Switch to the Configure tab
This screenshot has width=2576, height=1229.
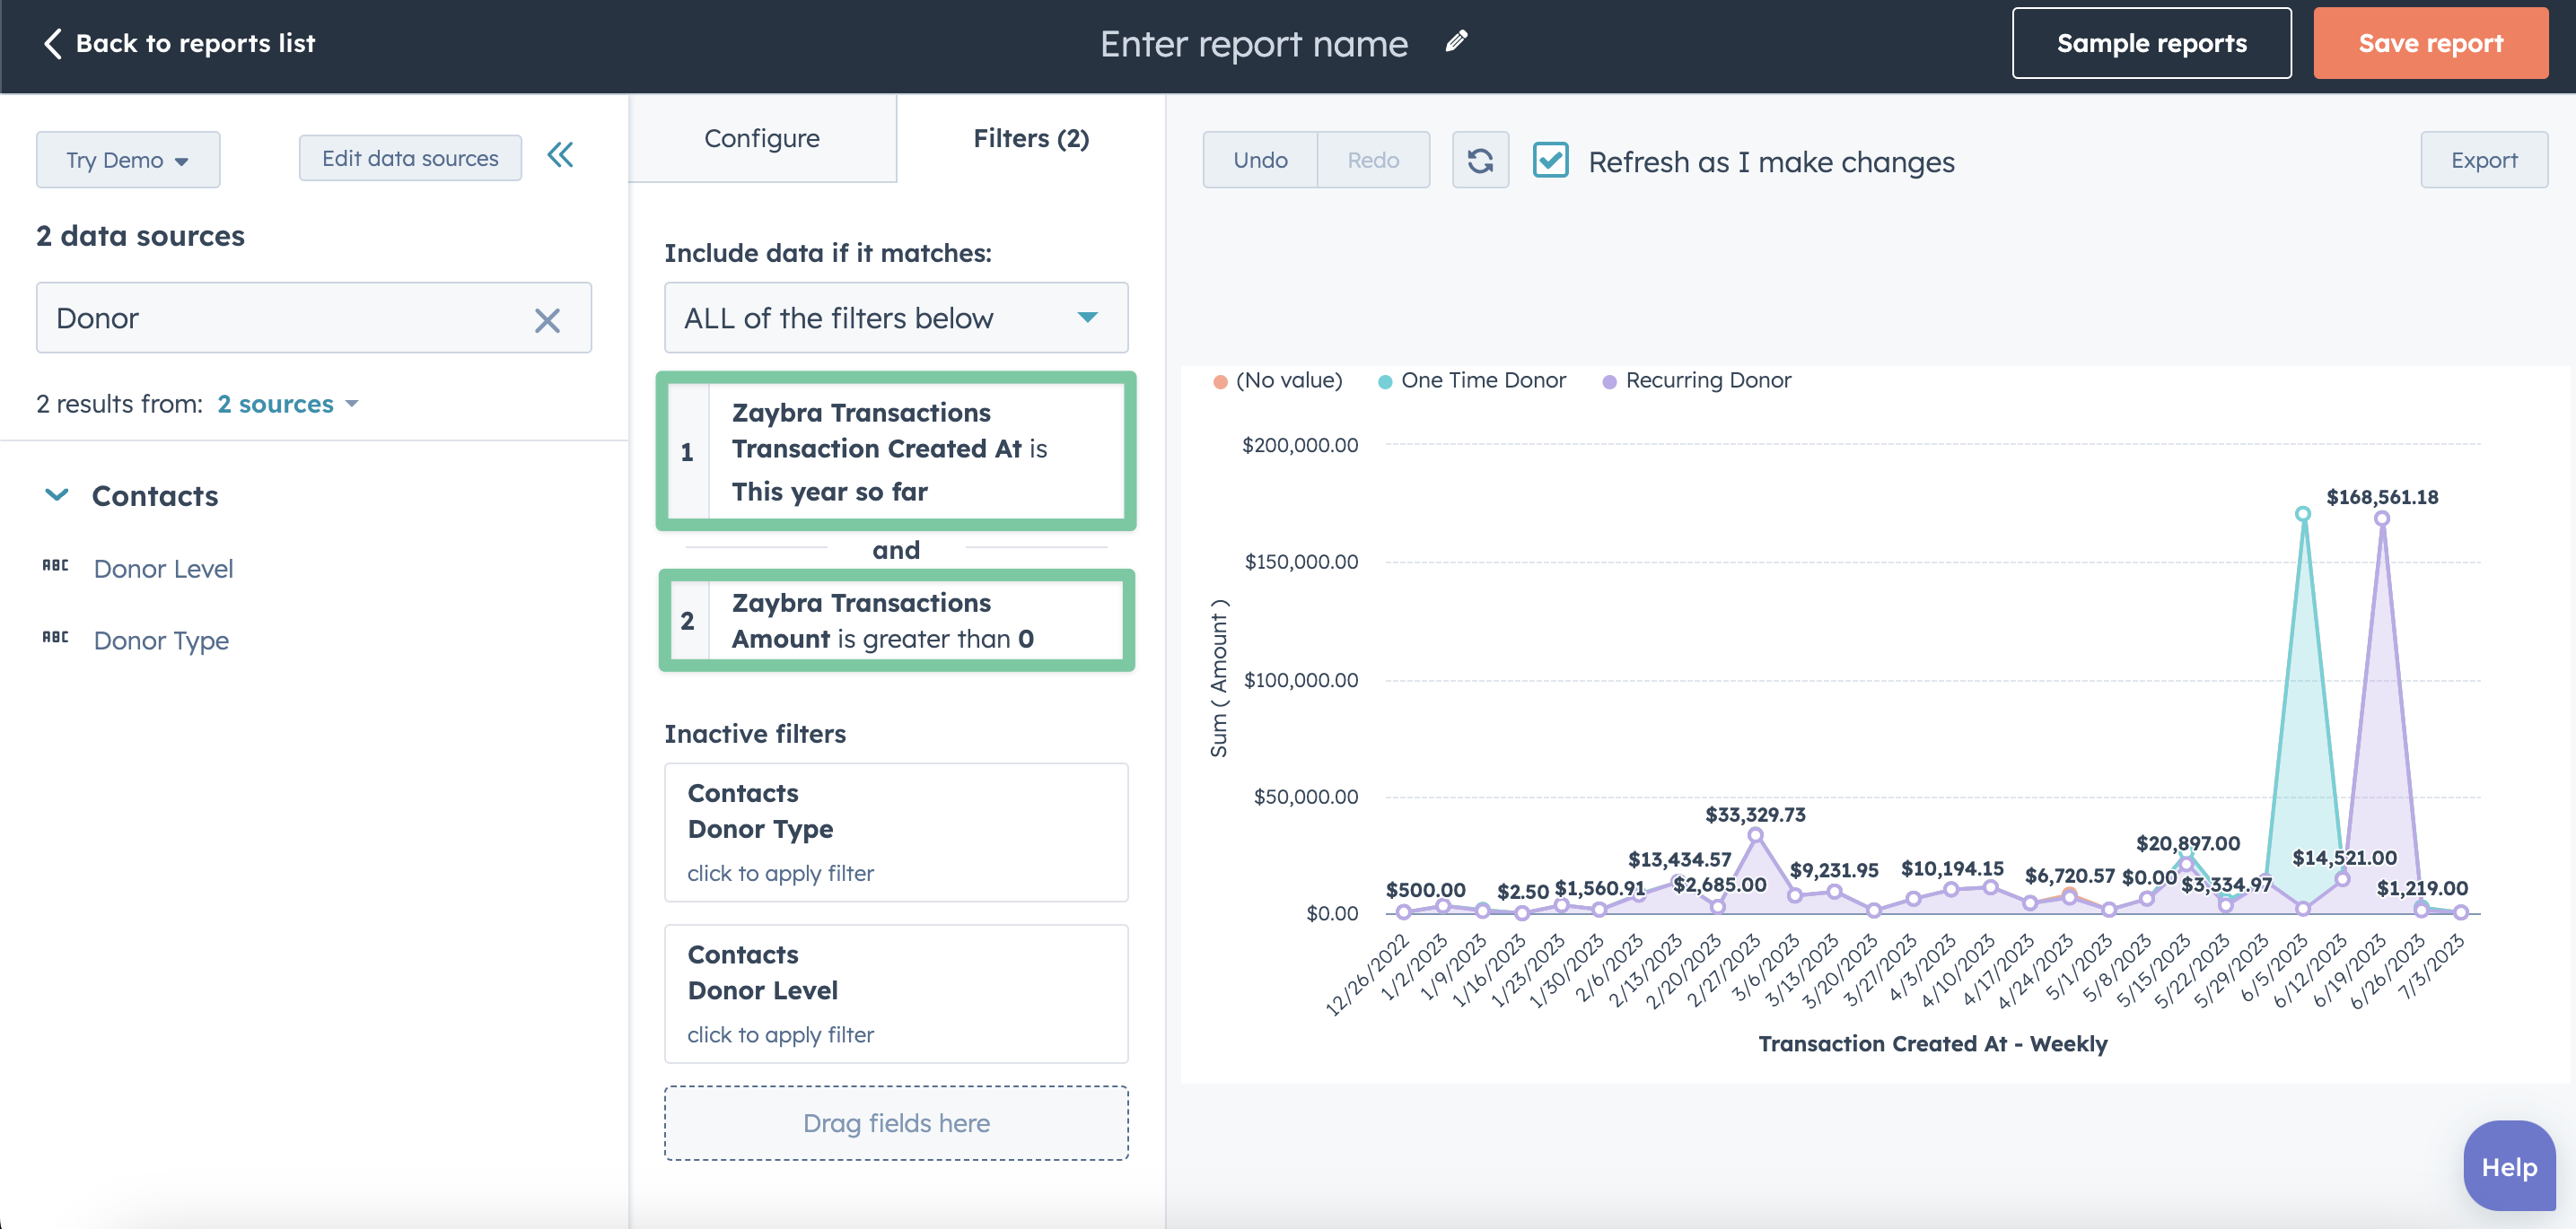[760, 138]
